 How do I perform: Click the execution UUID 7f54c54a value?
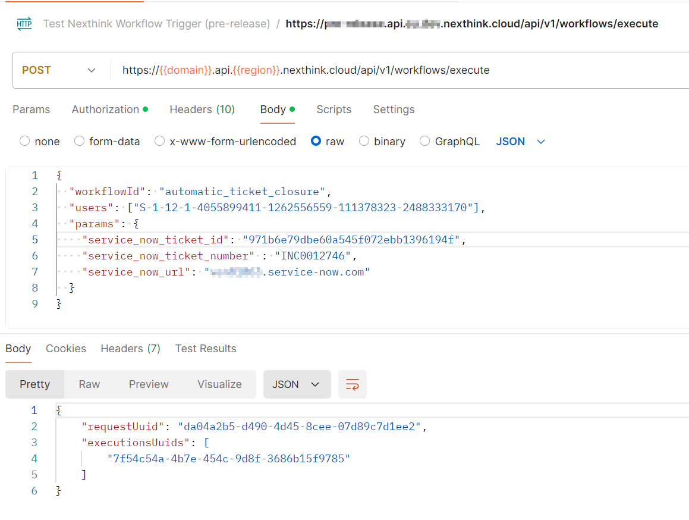tap(228, 459)
